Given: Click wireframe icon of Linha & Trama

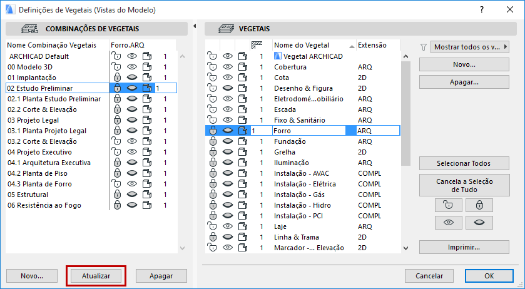Looking at the screenshot, I should click(x=243, y=237).
